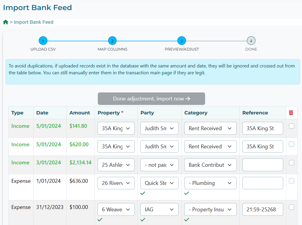This screenshot has width=302, height=225.
Task: Click step 4 Done circle
Action: 251,41
